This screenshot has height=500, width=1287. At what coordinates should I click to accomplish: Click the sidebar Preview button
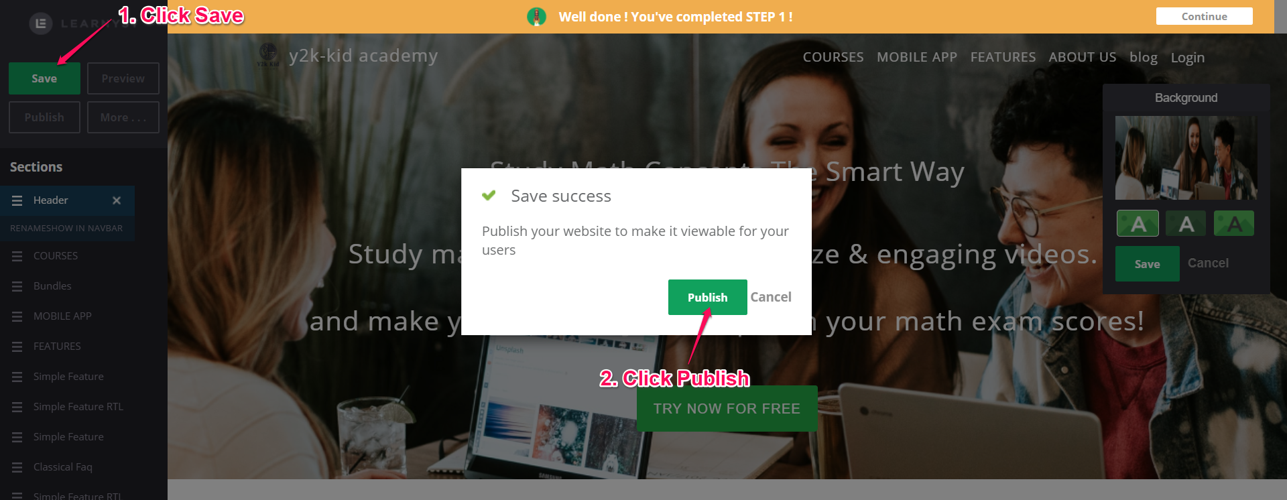[123, 78]
